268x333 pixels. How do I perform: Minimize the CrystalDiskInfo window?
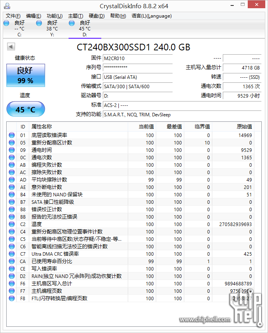click(x=233, y=5)
